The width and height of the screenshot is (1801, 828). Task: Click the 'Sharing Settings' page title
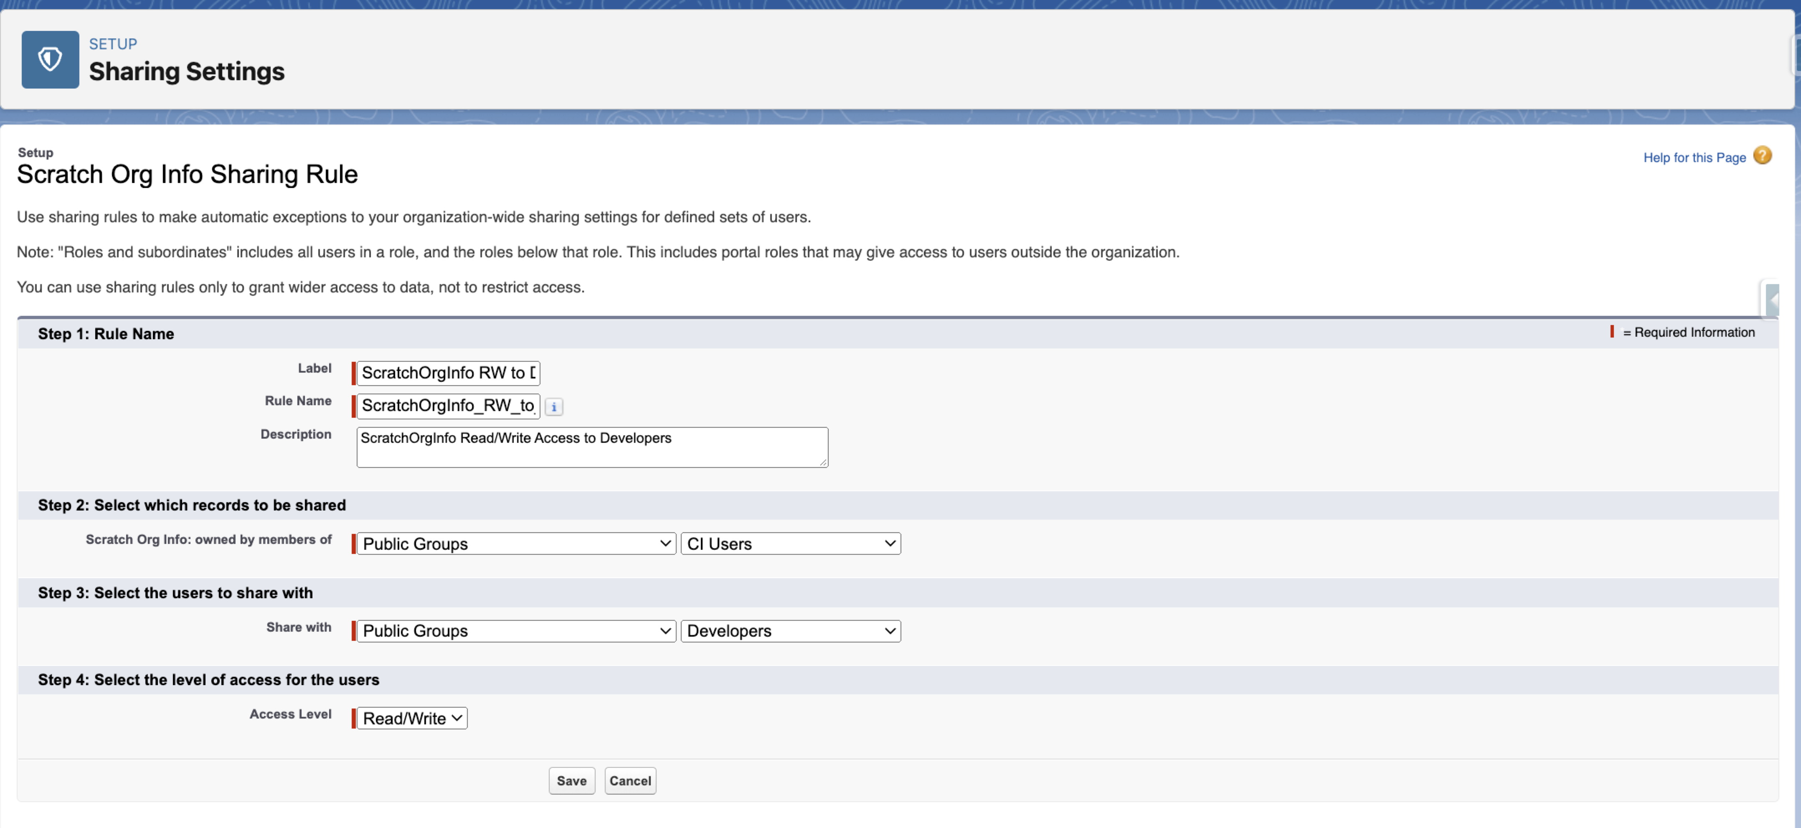[x=187, y=72]
